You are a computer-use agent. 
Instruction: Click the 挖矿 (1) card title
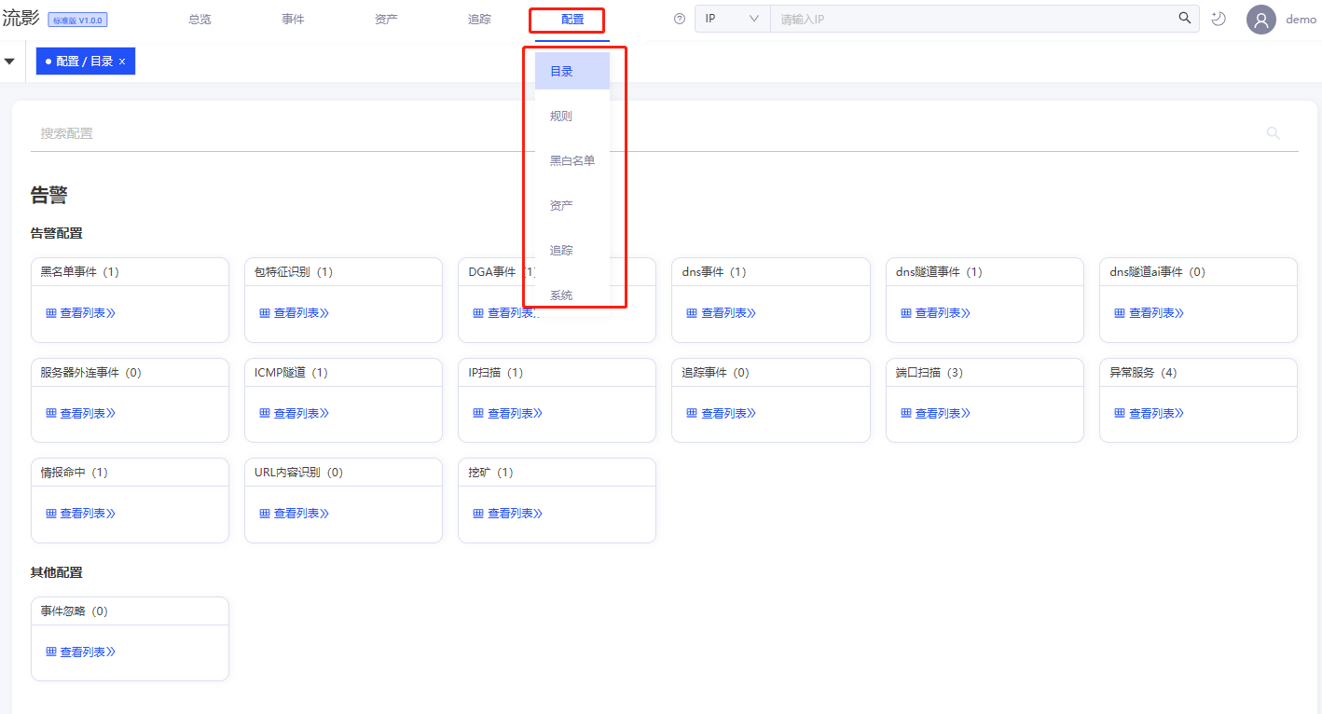point(490,473)
